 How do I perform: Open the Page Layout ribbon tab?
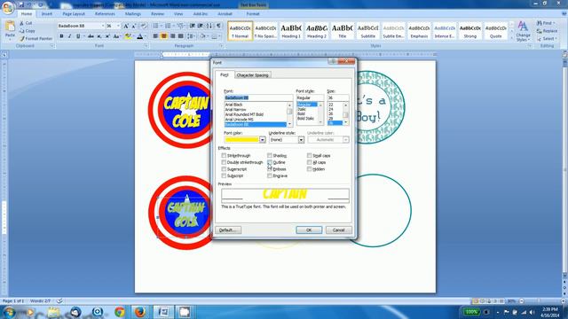click(x=74, y=14)
